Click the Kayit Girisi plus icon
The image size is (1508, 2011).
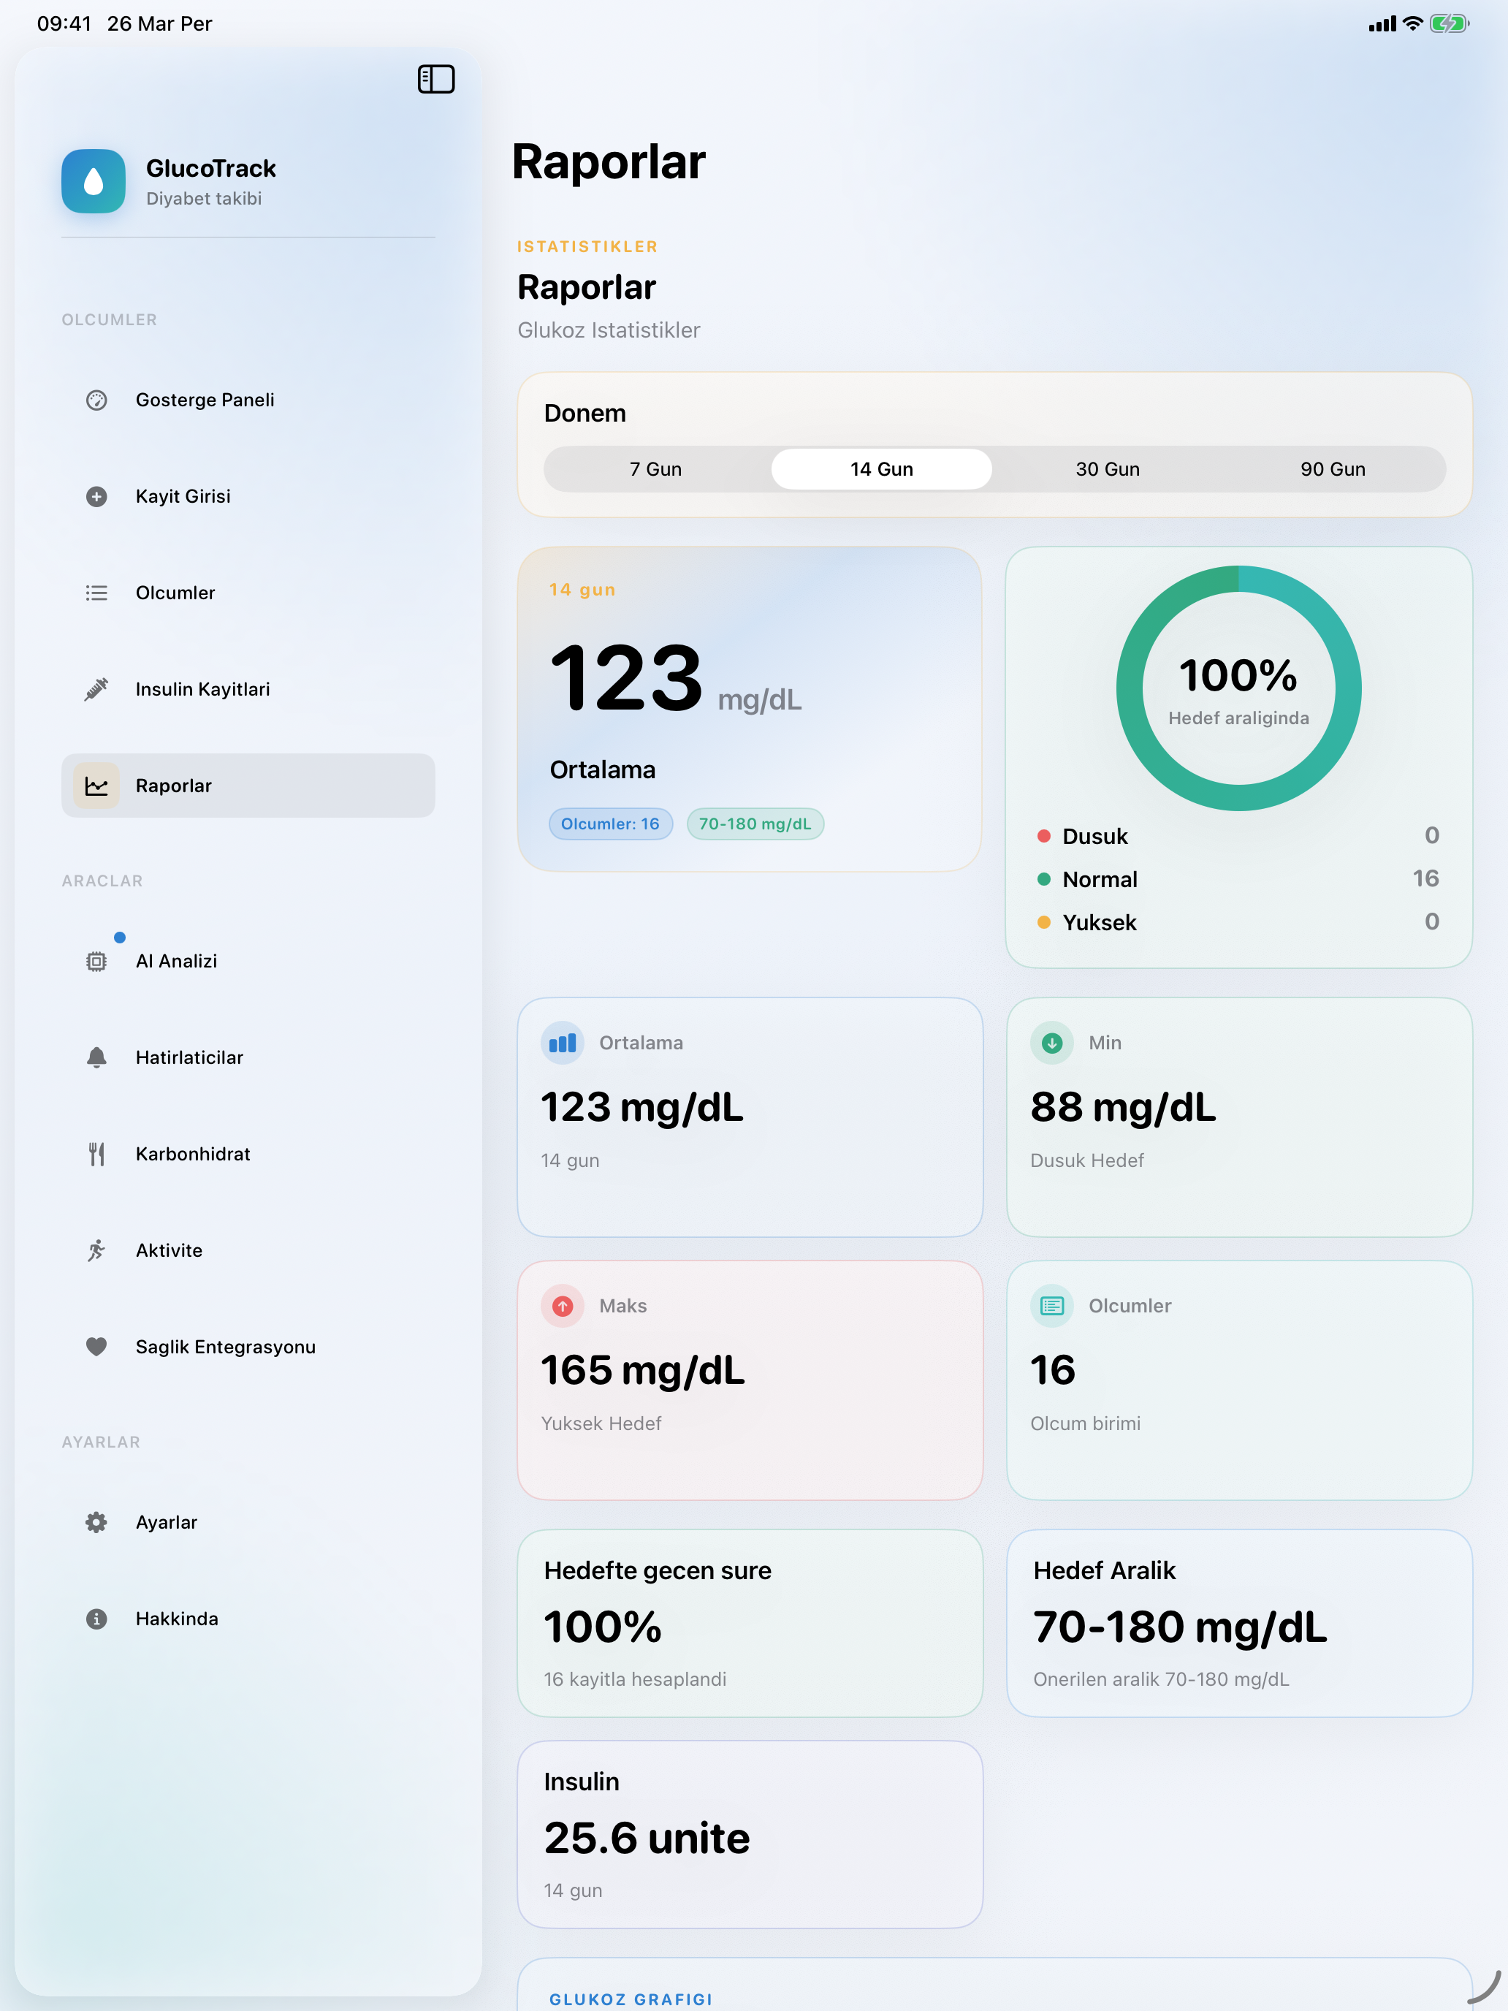(x=96, y=496)
